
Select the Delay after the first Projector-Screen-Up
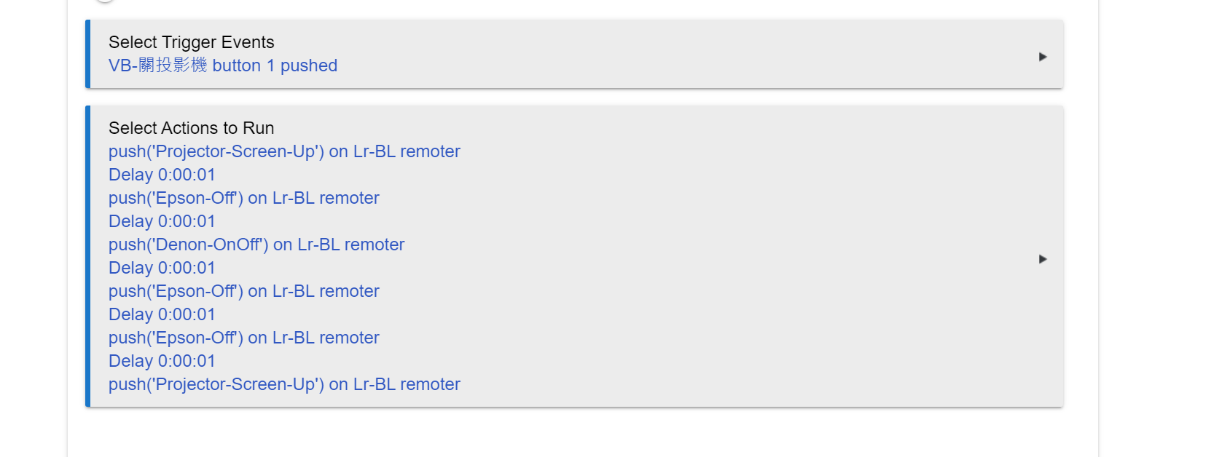coord(162,175)
